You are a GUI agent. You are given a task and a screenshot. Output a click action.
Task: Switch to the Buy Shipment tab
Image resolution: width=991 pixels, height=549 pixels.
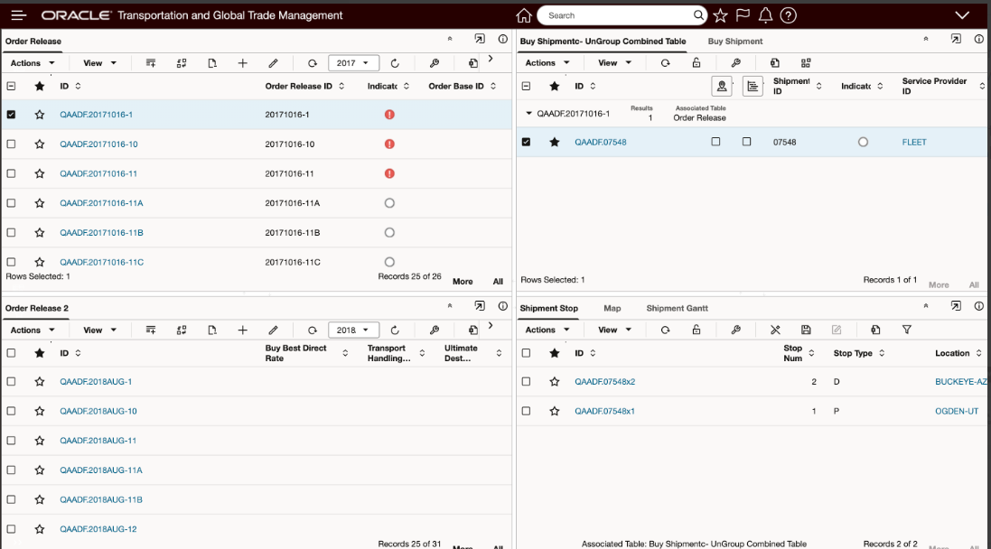735,41
